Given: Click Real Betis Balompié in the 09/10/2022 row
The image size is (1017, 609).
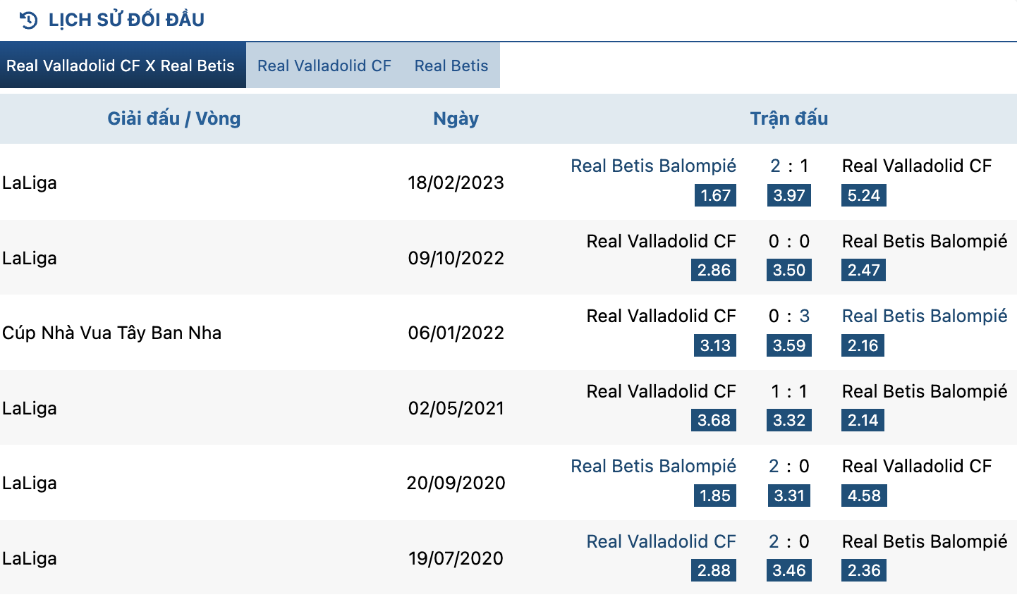Looking at the screenshot, I should [925, 241].
